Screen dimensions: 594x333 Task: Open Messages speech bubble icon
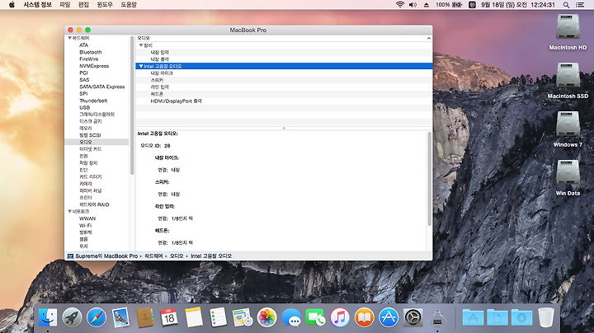click(291, 317)
